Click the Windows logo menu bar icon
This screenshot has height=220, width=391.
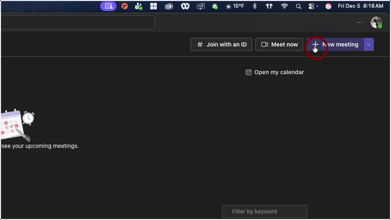point(153,6)
